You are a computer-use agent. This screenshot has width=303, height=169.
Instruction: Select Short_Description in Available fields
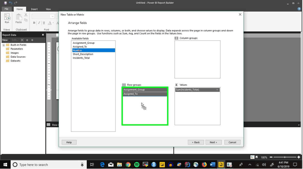[x=93, y=54]
